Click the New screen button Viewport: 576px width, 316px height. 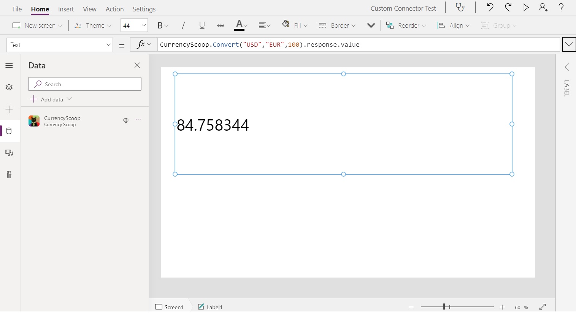click(37, 25)
